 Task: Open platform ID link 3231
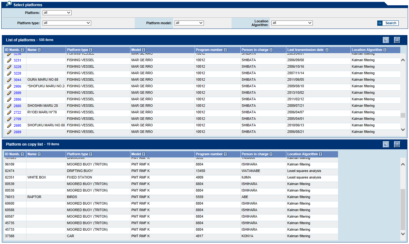pyautogui.click(x=17, y=60)
